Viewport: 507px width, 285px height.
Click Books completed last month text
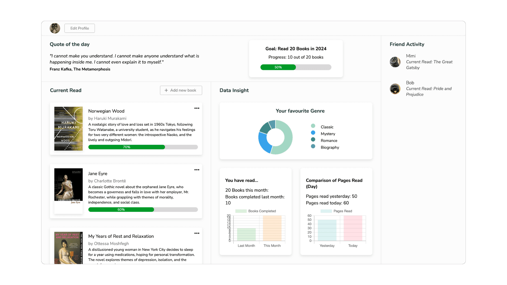click(255, 200)
